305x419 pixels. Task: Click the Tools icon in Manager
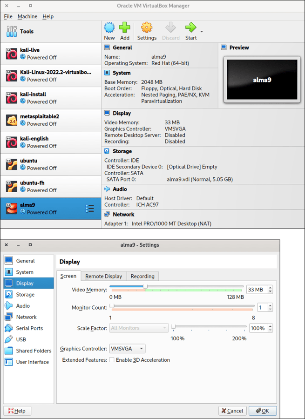coord(12,32)
